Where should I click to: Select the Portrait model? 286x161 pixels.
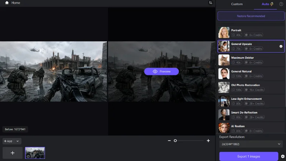point(251,33)
